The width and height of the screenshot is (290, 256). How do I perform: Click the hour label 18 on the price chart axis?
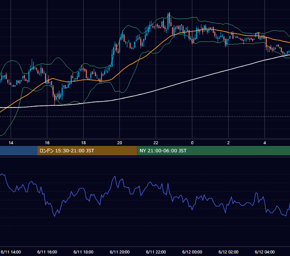pos(84,143)
